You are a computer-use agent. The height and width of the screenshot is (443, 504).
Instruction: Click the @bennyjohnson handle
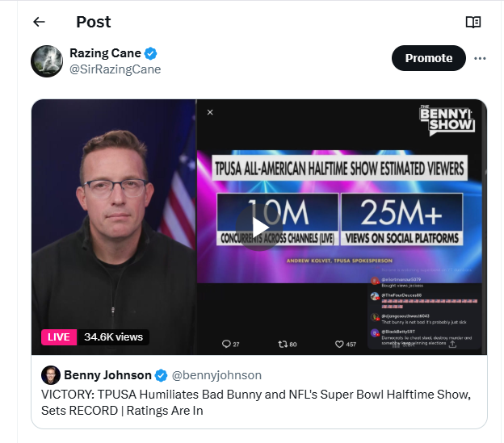pos(216,374)
